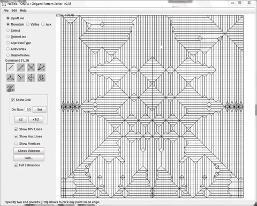Enable the Show Vertices checkbox
Image resolution: width=257 pixels, height=206 pixels.
(x=16, y=144)
